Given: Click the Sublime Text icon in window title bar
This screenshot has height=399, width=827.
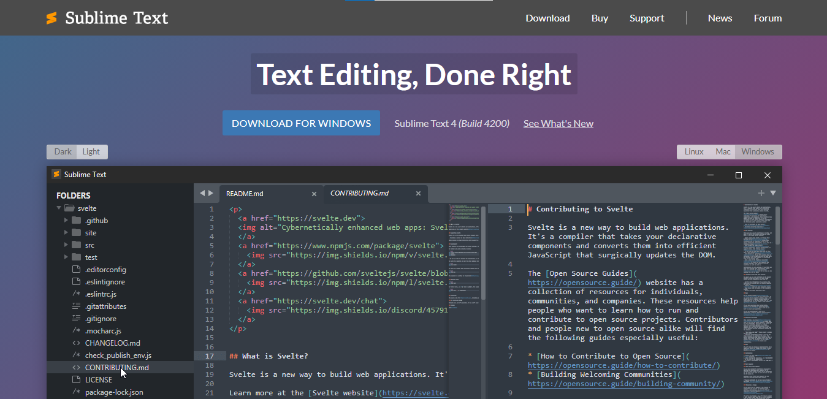Looking at the screenshot, I should point(56,174).
